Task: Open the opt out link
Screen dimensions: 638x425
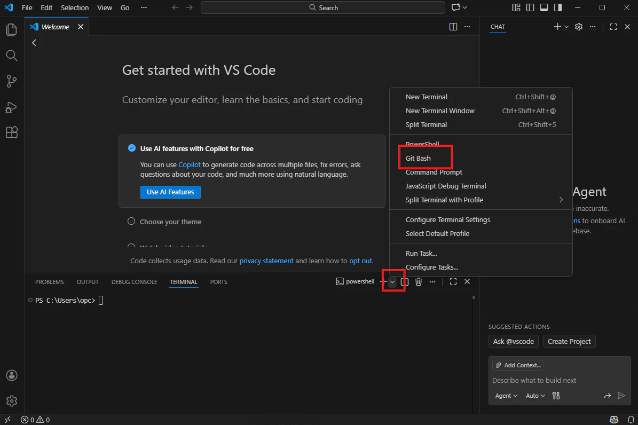Action: point(360,261)
